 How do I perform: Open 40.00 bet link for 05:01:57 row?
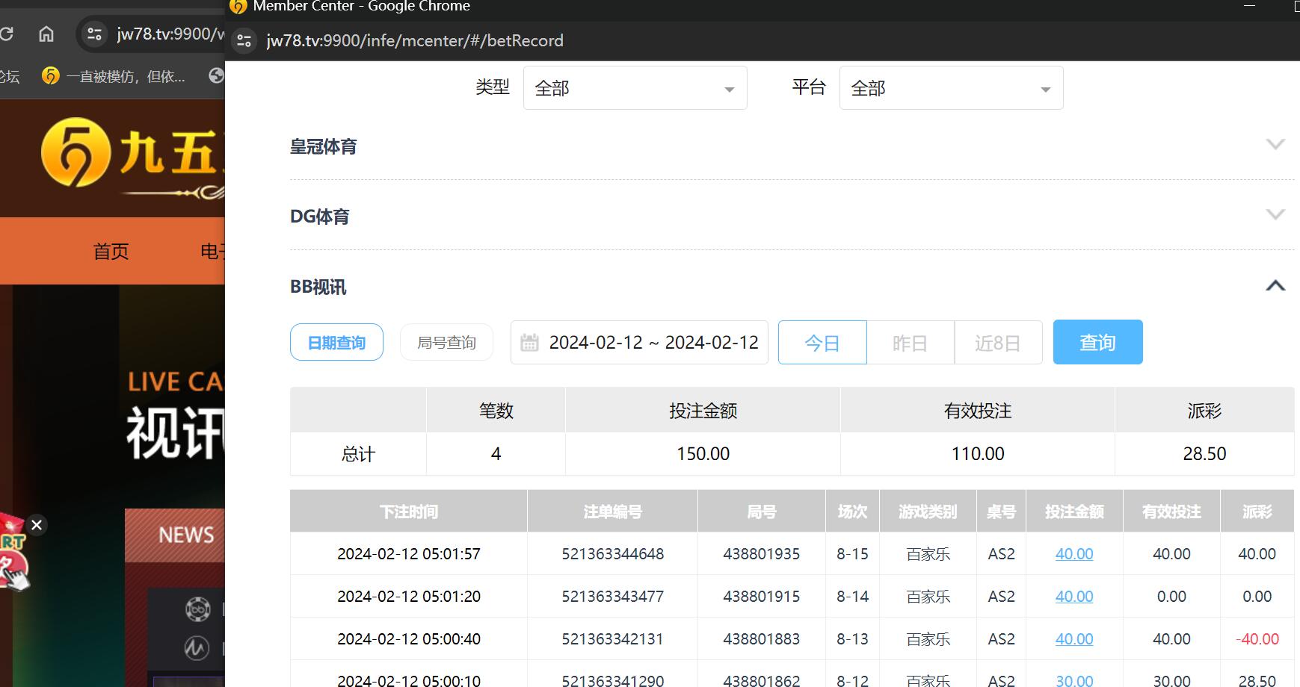pyautogui.click(x=1074, y=554)
